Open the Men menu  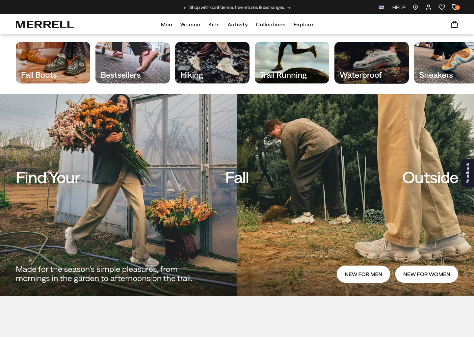tap(167, 25)
